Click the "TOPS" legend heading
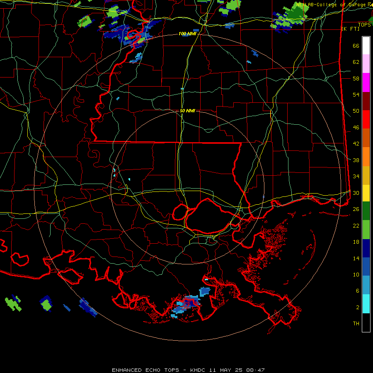The width and height of the screenshot is (373, 373). pyautogui.click(x=364, y=25)
